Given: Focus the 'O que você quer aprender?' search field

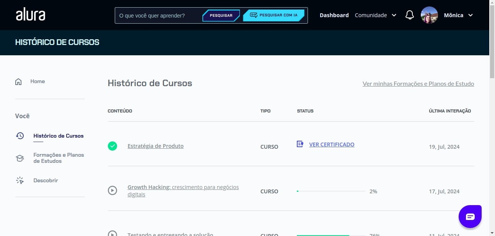Looking at the screenshot, I should click(x=159, y=16).
